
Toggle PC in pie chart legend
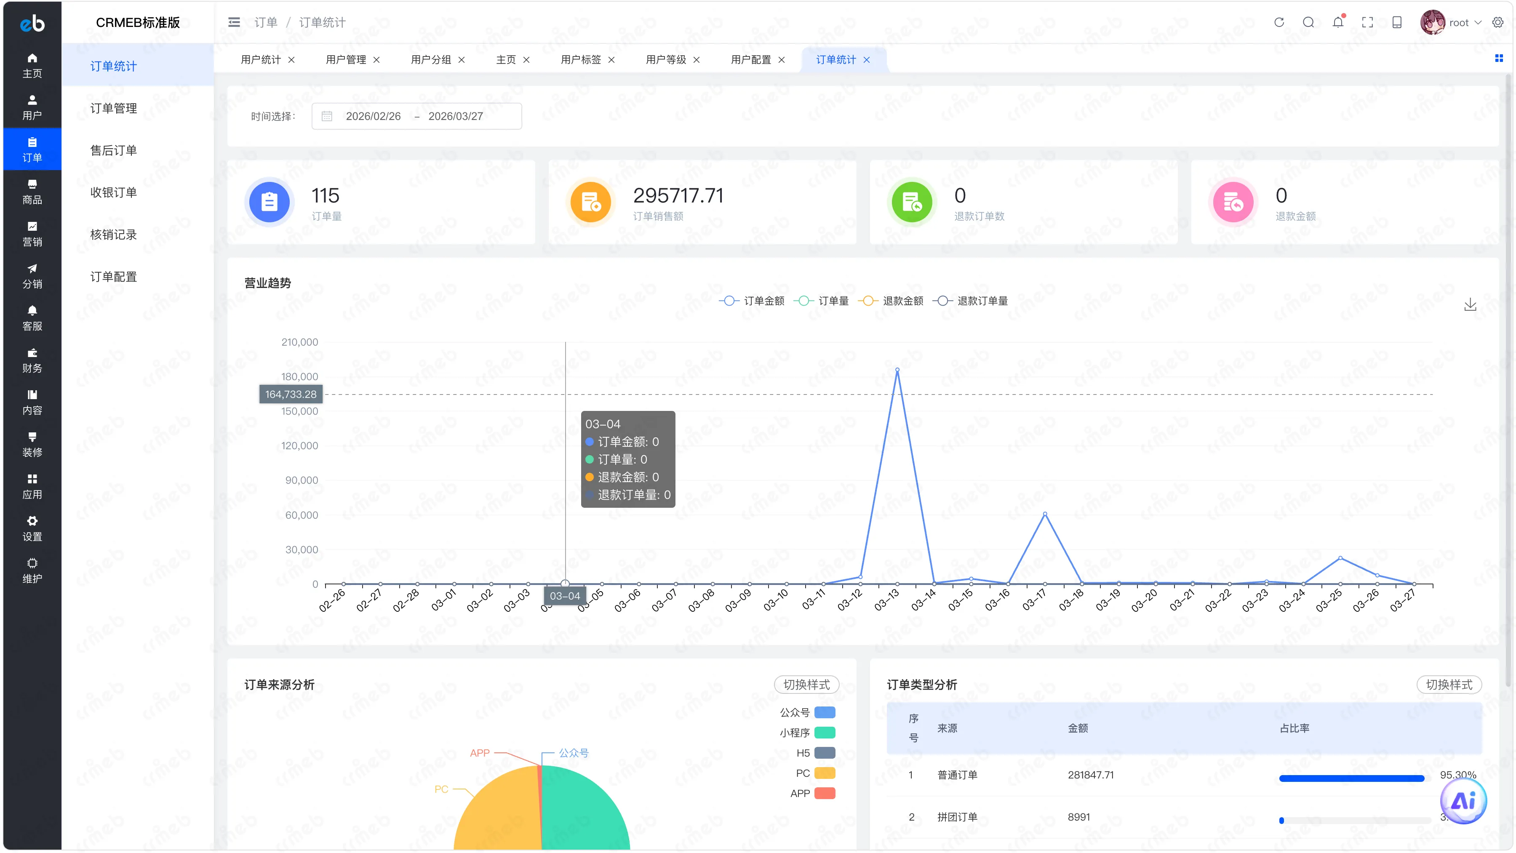[816, 773]
